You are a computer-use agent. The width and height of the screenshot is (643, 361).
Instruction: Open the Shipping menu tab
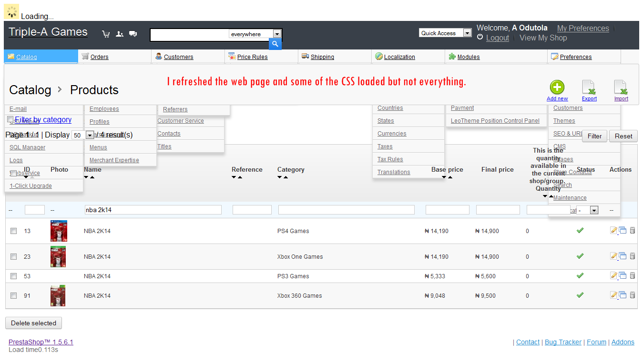point(335,57)
